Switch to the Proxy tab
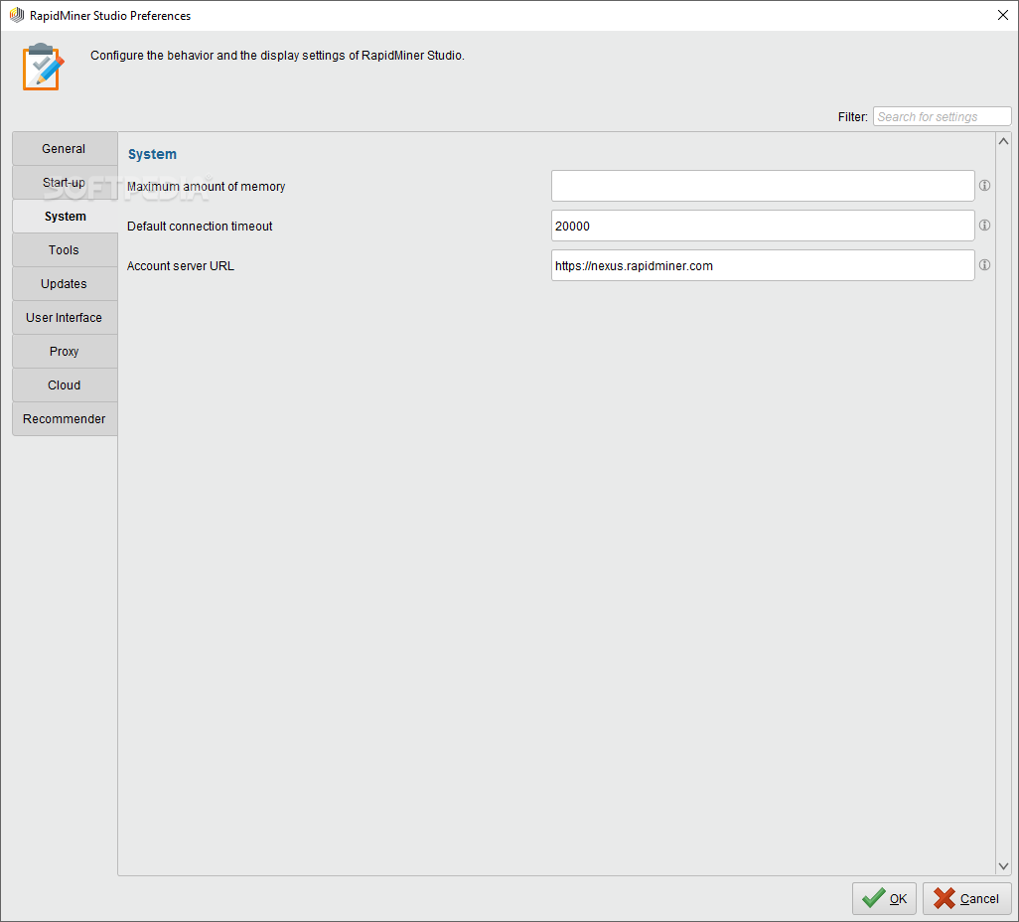This screenshot has width=1019, height=922. (65, 352)
